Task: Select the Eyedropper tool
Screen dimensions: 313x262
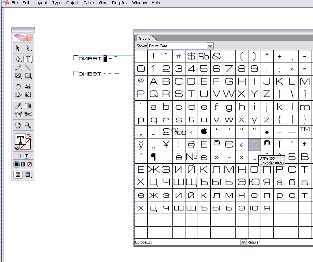Action: tap(18, 106)
